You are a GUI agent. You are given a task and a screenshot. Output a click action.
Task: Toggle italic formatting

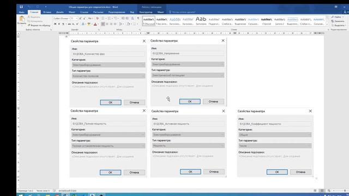(x=59, y=24)
